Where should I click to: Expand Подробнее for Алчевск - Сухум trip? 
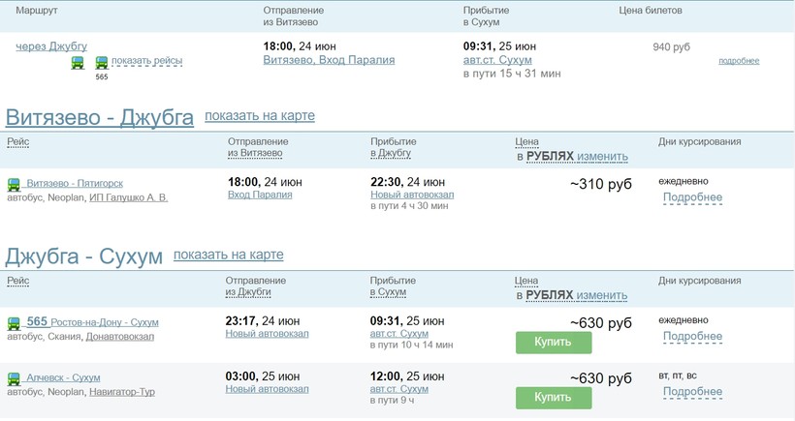[x=692, y=392]
